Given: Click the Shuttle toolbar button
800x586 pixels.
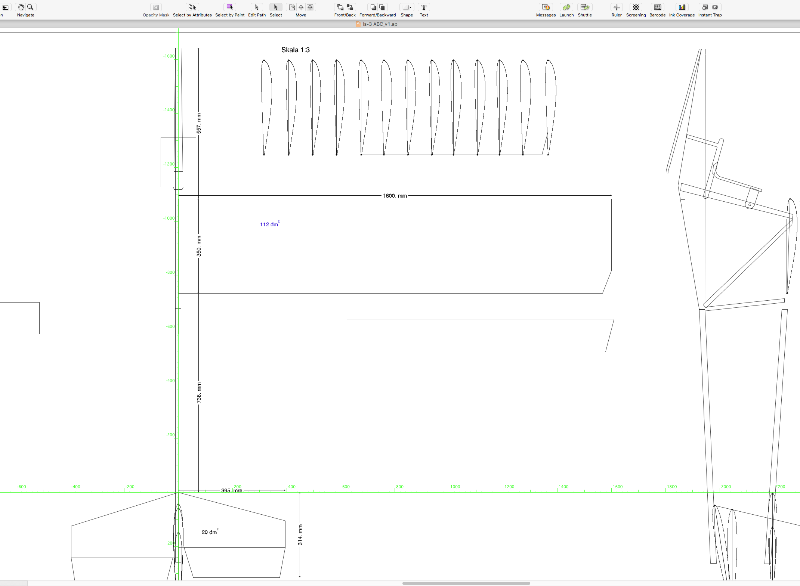Looking at the screenshot, I should tap(584, 7).
